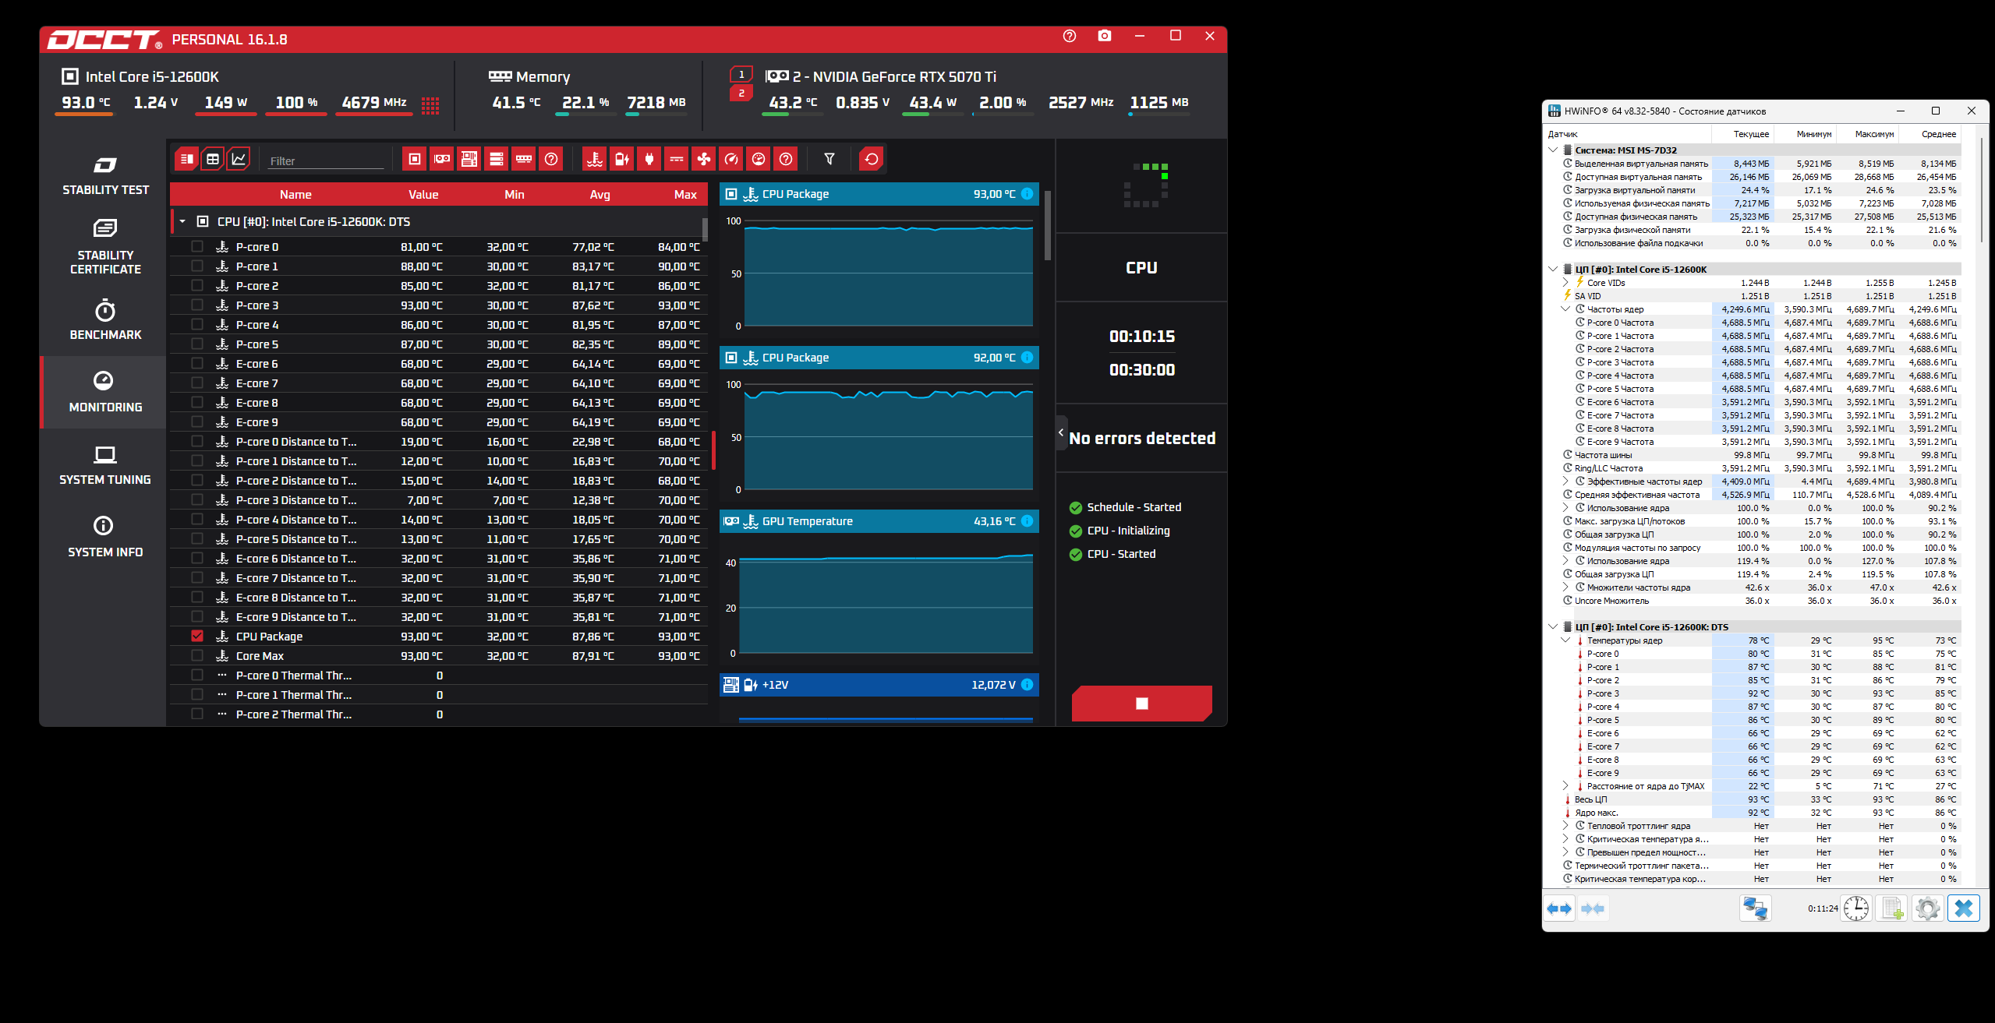Take a screenshot with OCCT camera icon
1995x1023 pixels.
1104,36
